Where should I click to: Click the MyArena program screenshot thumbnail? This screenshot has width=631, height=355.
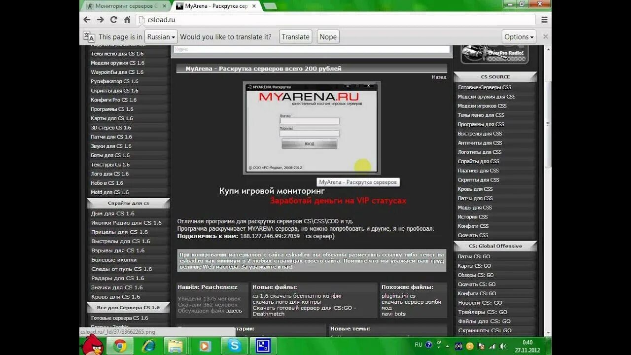(312, 128)
